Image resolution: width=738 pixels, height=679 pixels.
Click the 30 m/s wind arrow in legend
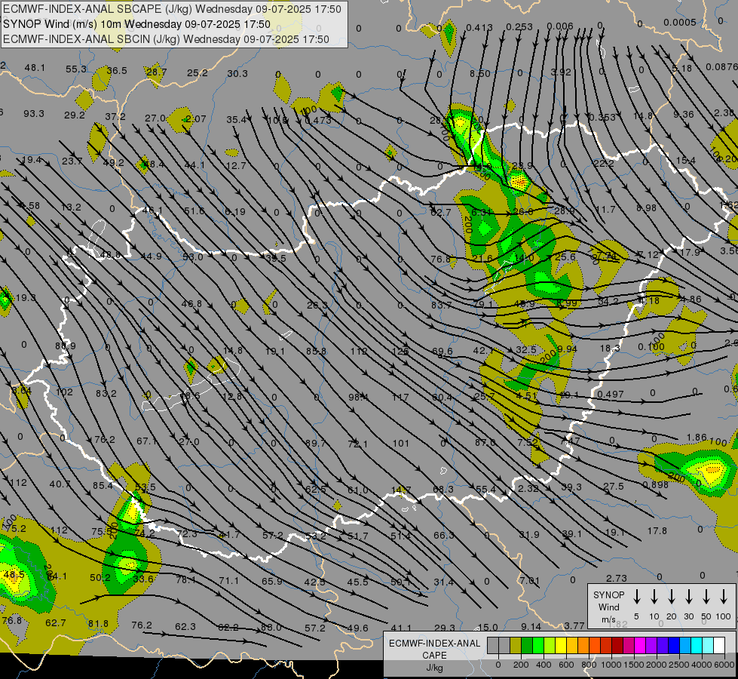[x=688, y=597]
